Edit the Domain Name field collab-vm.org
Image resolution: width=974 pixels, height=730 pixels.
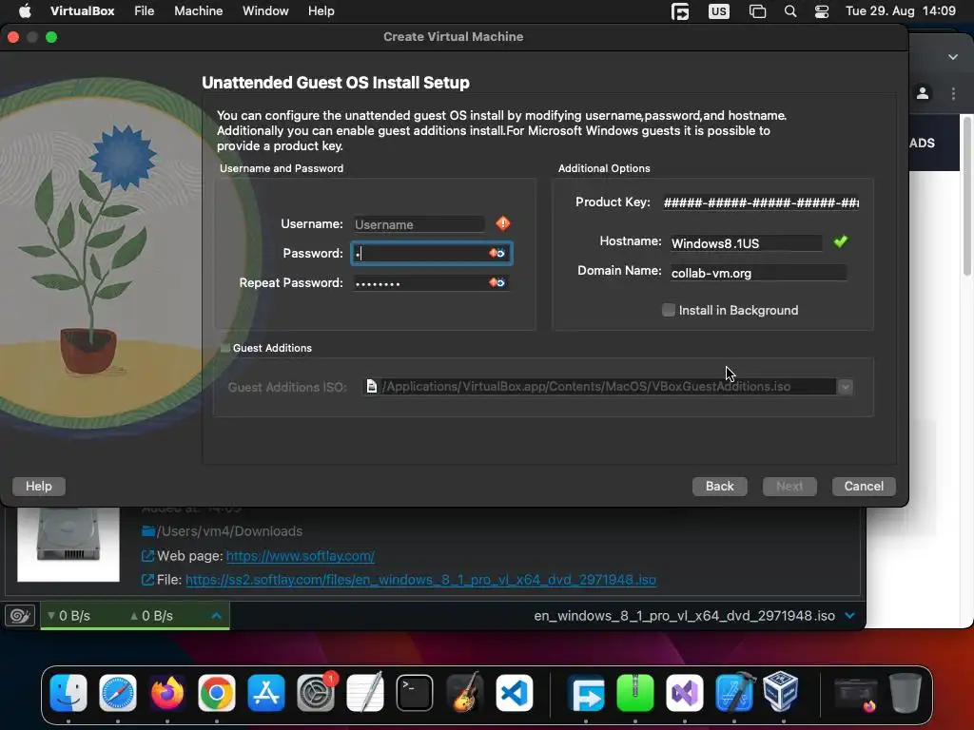point(758,273)
